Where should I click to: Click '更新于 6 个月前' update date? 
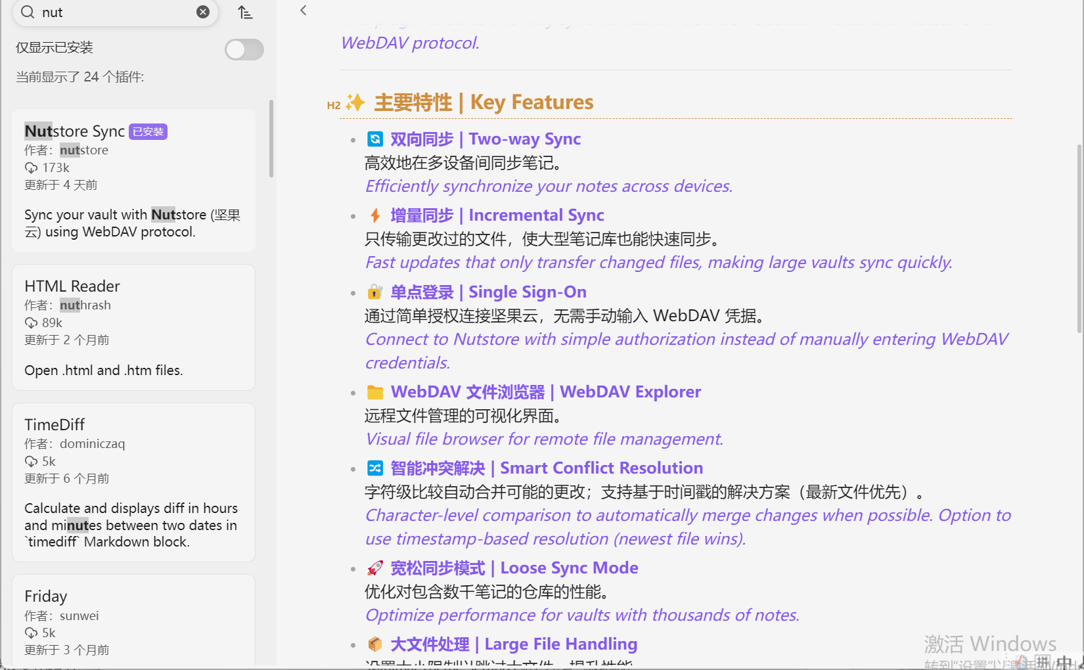tap(67, 479)
